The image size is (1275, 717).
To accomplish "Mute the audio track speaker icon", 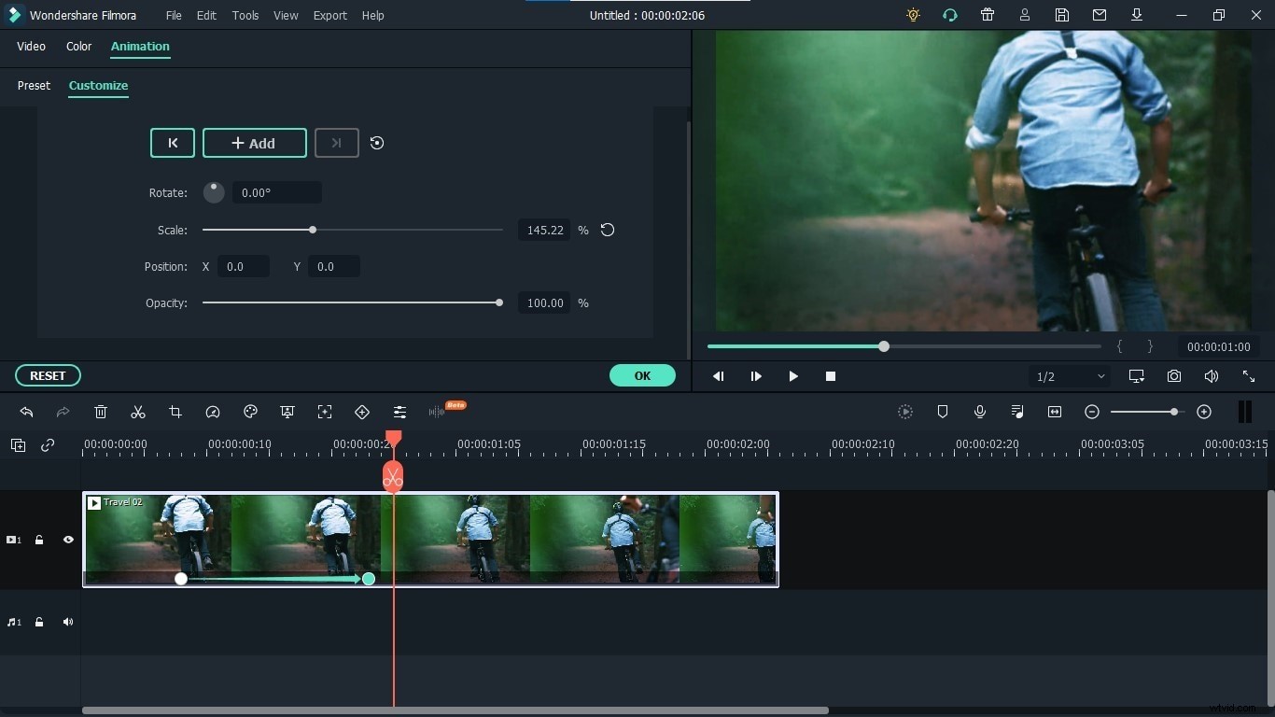I will click(67, 623).
